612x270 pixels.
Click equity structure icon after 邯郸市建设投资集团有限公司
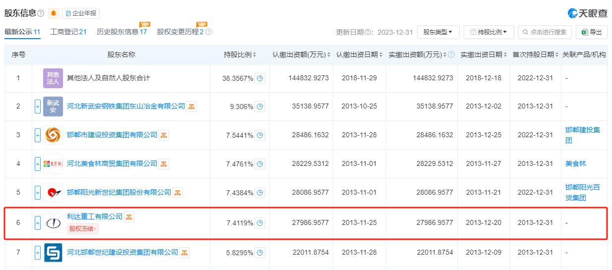click(x=163, y=135)
